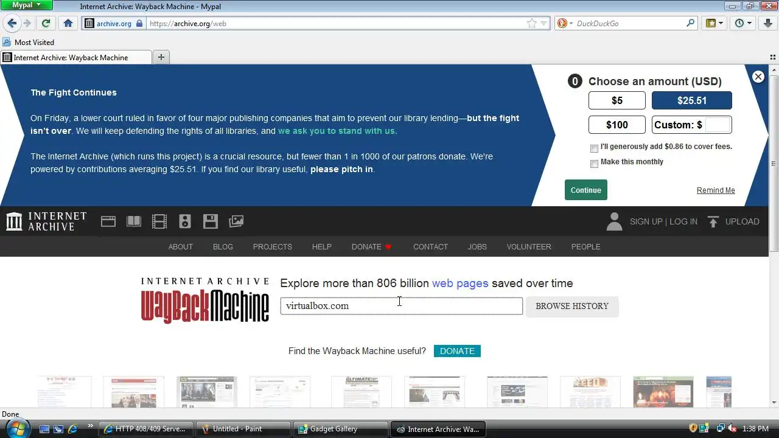The height and width of the screenshot is (438, 779).
Task: Select the $100 donation amount
Action: 617,125
